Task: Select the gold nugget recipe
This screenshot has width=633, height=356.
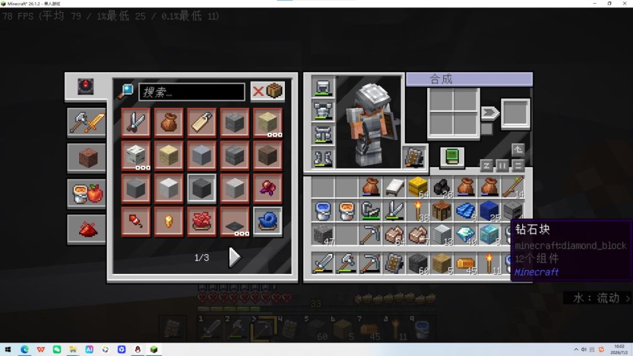Action: tap(169, 222)
